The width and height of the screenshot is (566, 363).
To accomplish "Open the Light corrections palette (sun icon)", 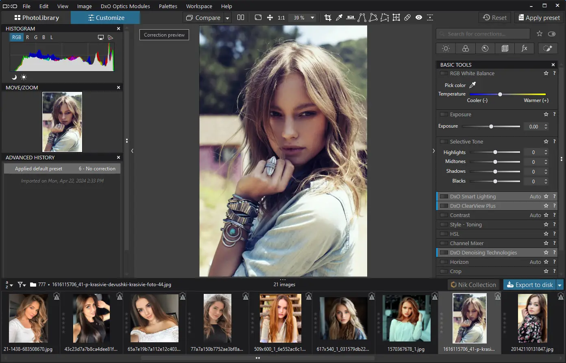I will pos(446,48).
